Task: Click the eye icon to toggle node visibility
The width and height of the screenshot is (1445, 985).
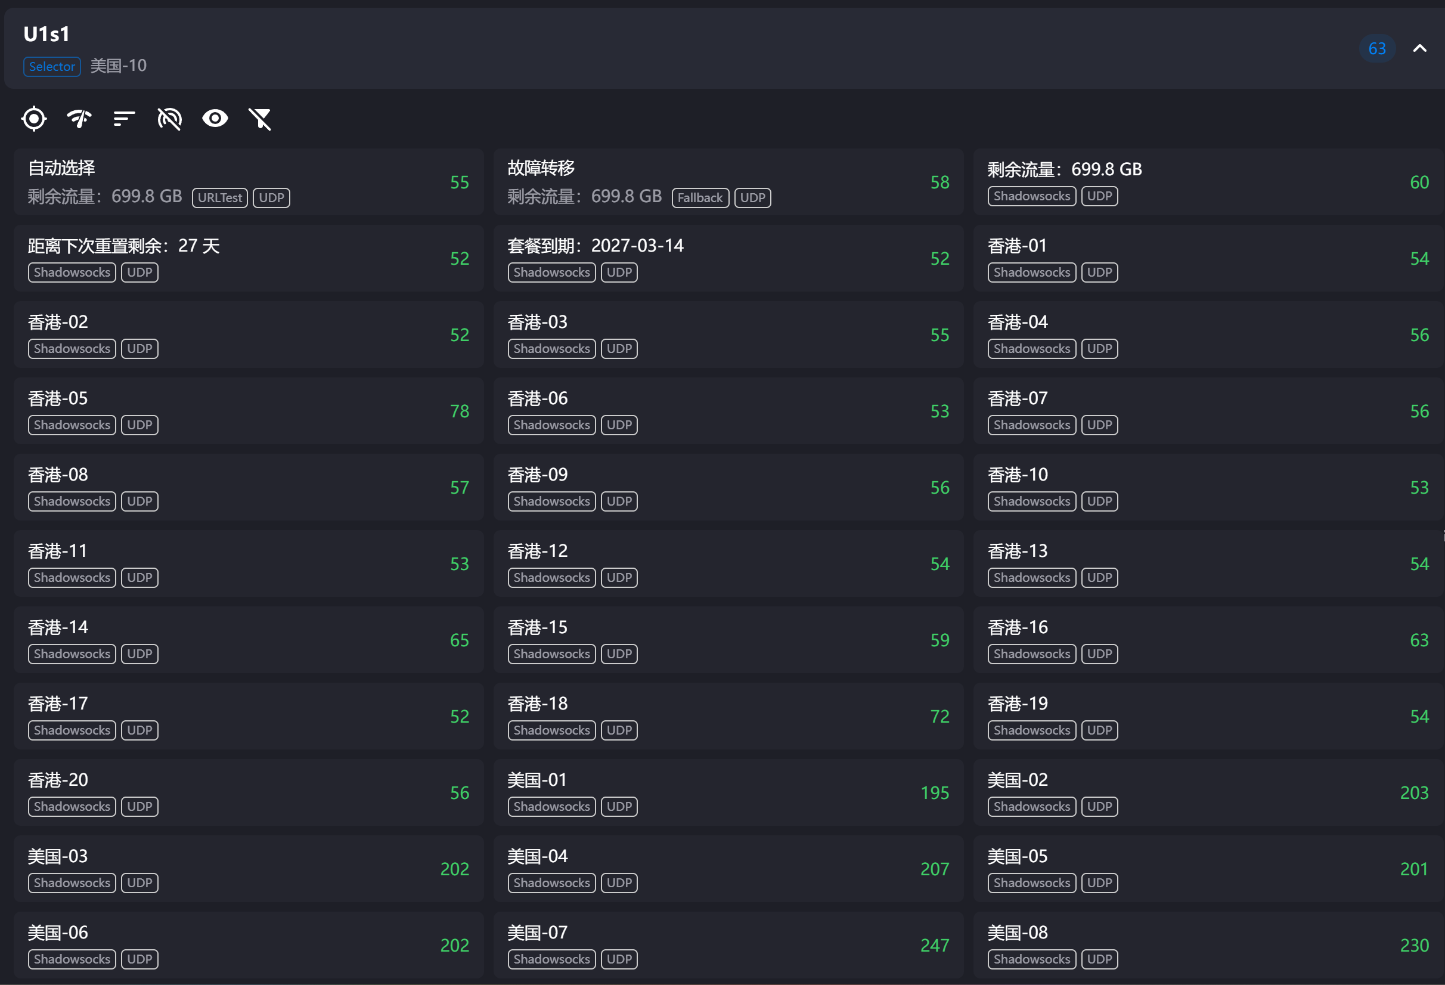Action: [x=215, y=118]
